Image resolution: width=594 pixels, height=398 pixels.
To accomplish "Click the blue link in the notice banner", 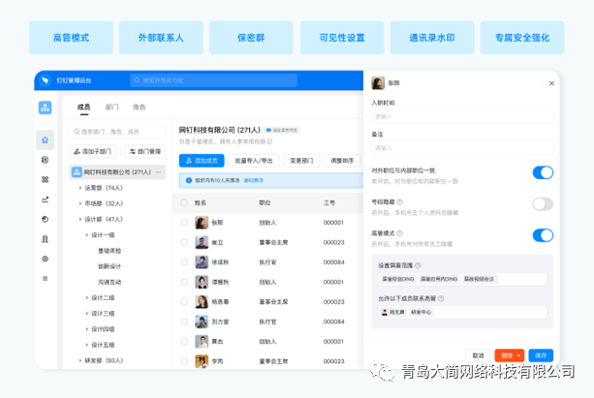I will pyautogui.click(x=253, y=180).
